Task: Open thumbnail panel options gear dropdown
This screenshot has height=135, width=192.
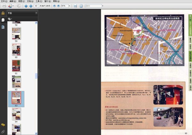Action: 10,19
